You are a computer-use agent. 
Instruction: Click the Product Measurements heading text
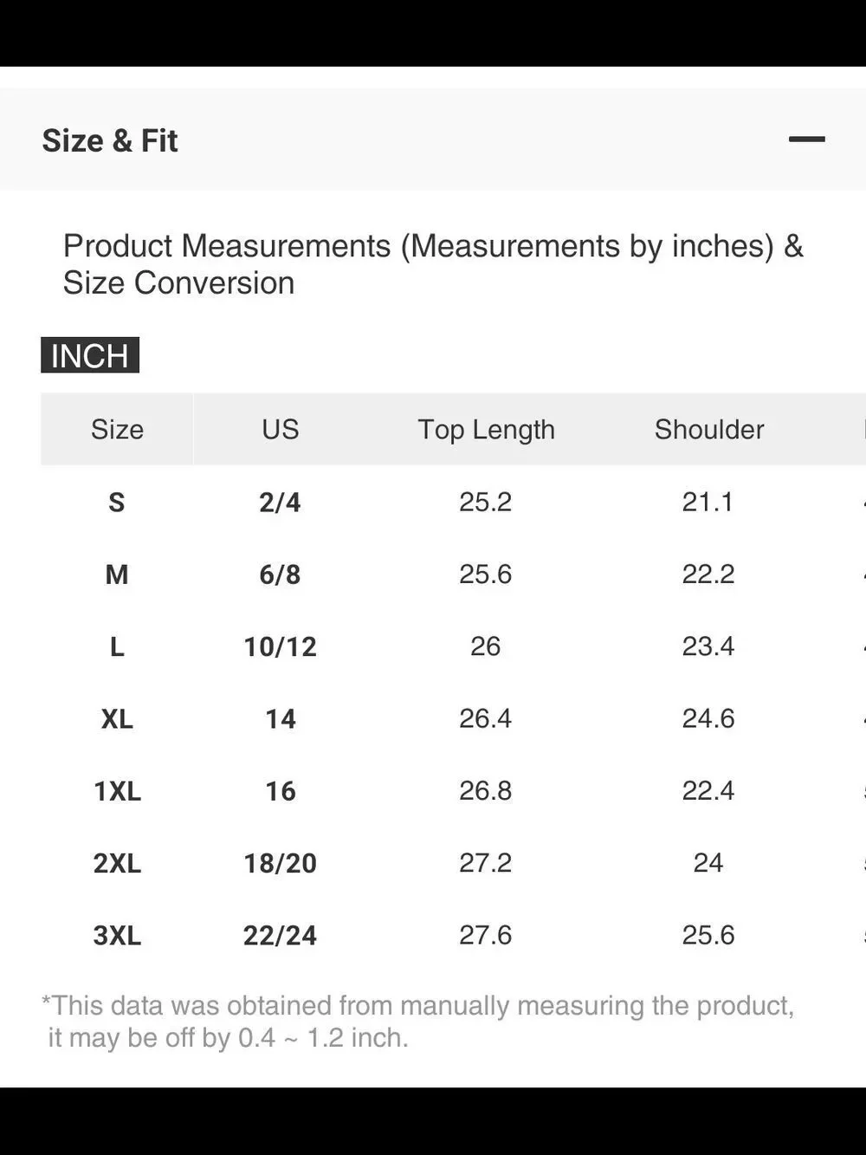tap(433, 264)
